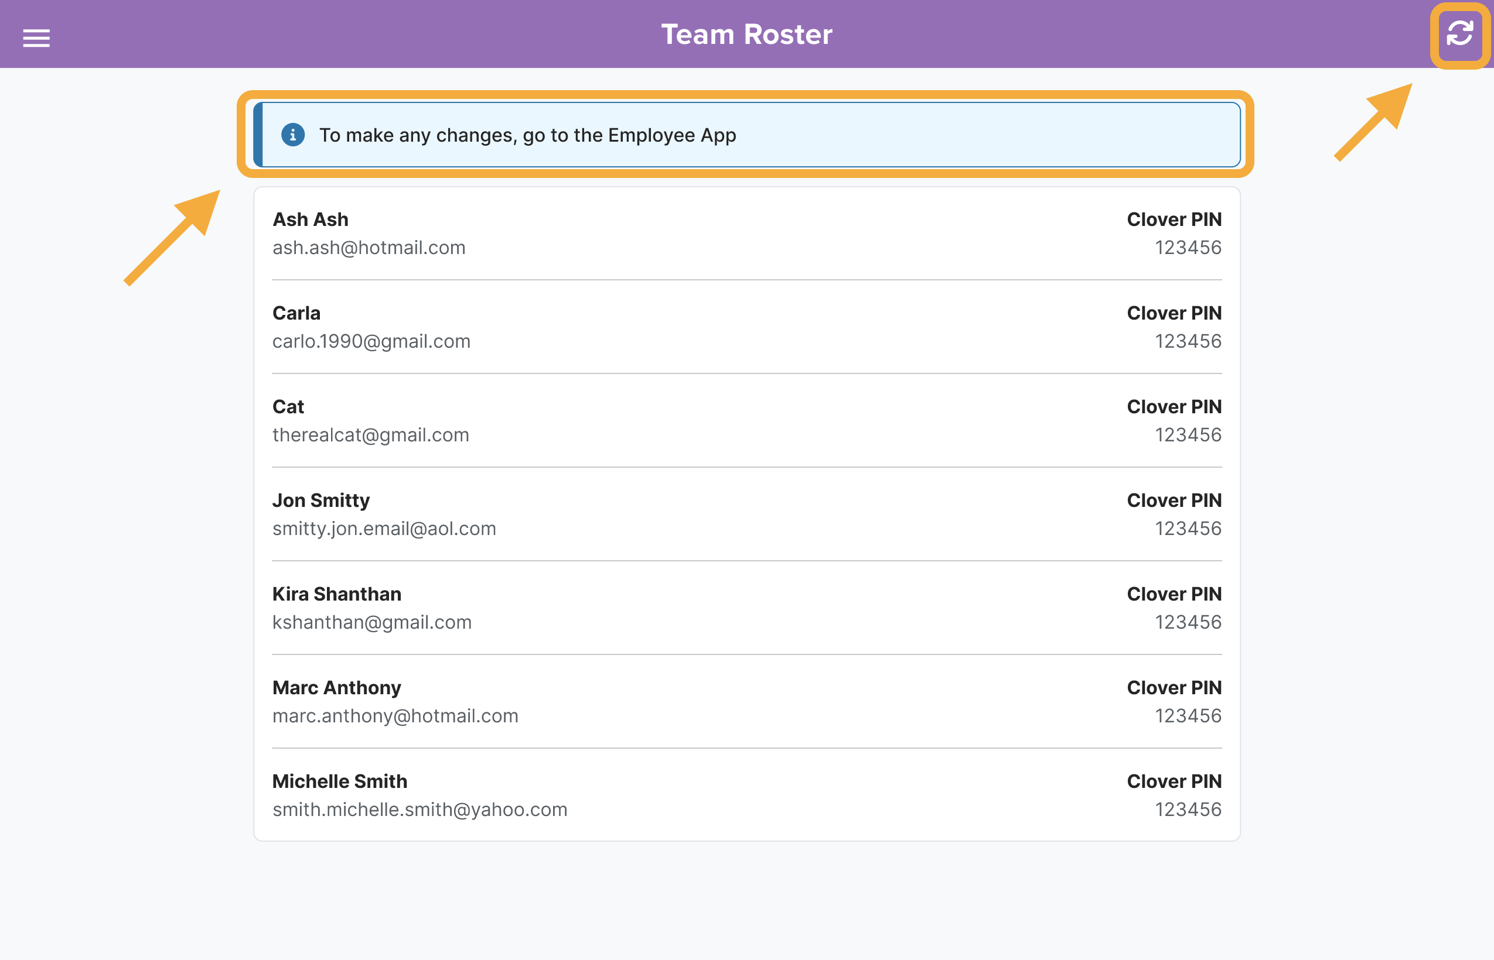Click smith.michelle.smith@yahoo.com email

pyautogui.click(x=419, y=809)
